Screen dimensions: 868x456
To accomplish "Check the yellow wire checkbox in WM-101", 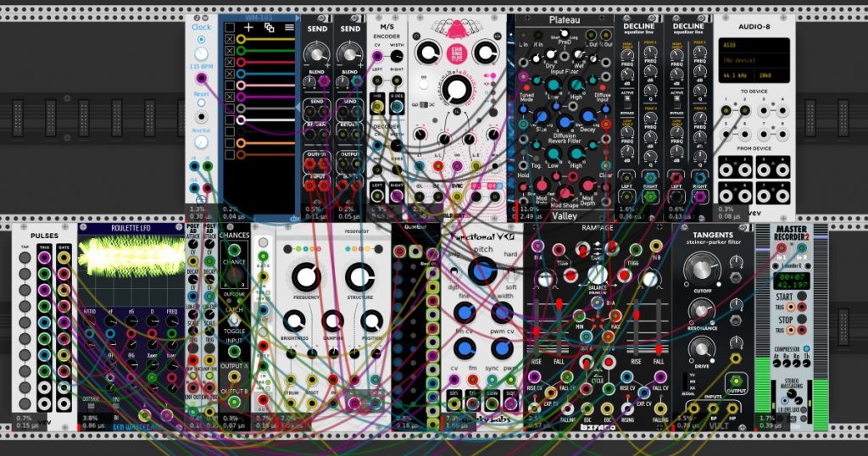I will click(x=230, y=39).
